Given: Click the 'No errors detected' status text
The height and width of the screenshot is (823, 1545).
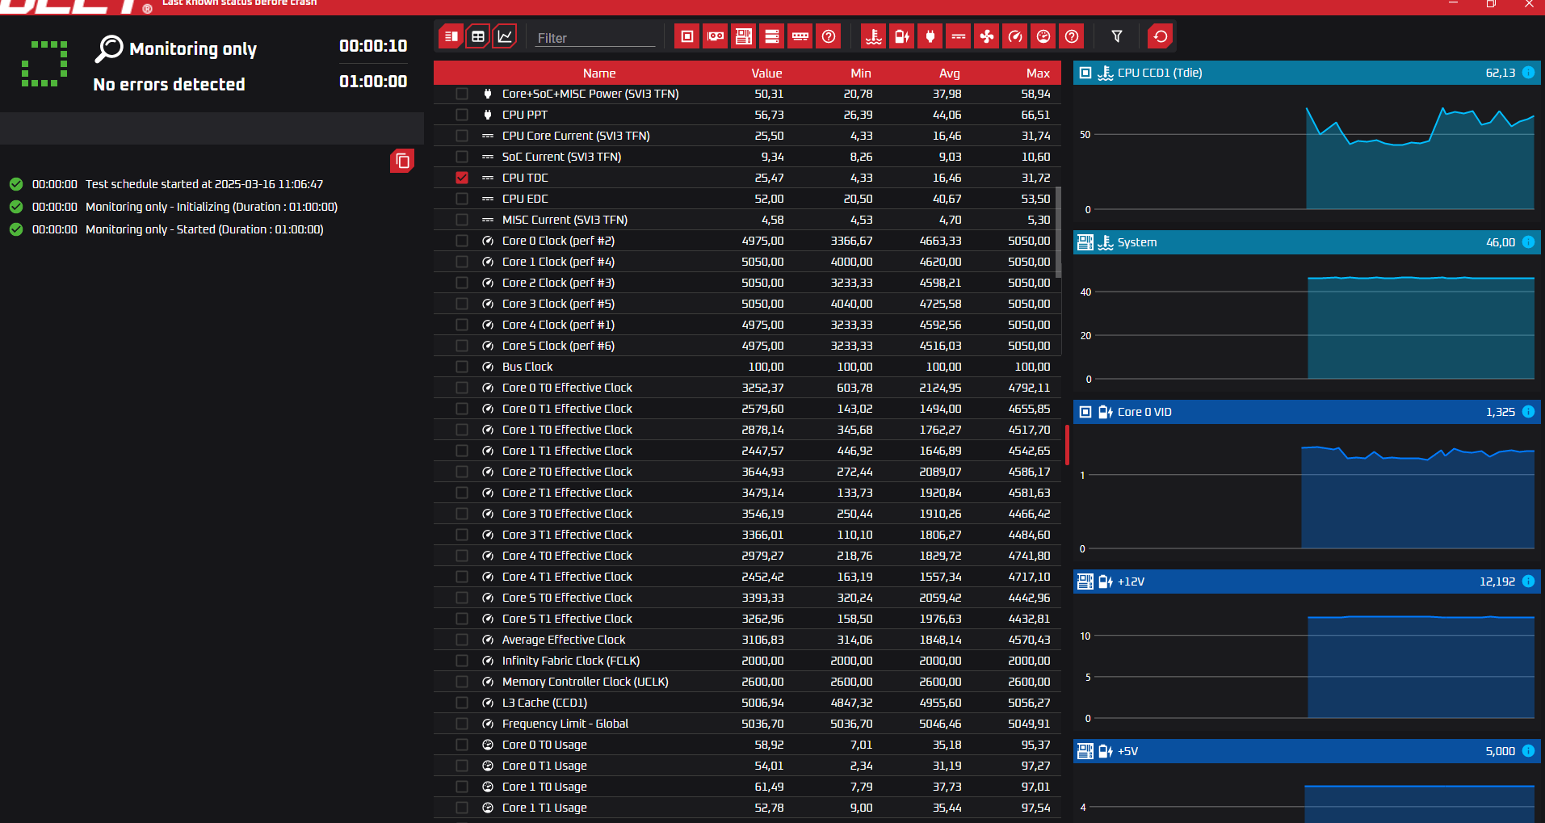Looking at the screenshot, I should coord(169,84).
